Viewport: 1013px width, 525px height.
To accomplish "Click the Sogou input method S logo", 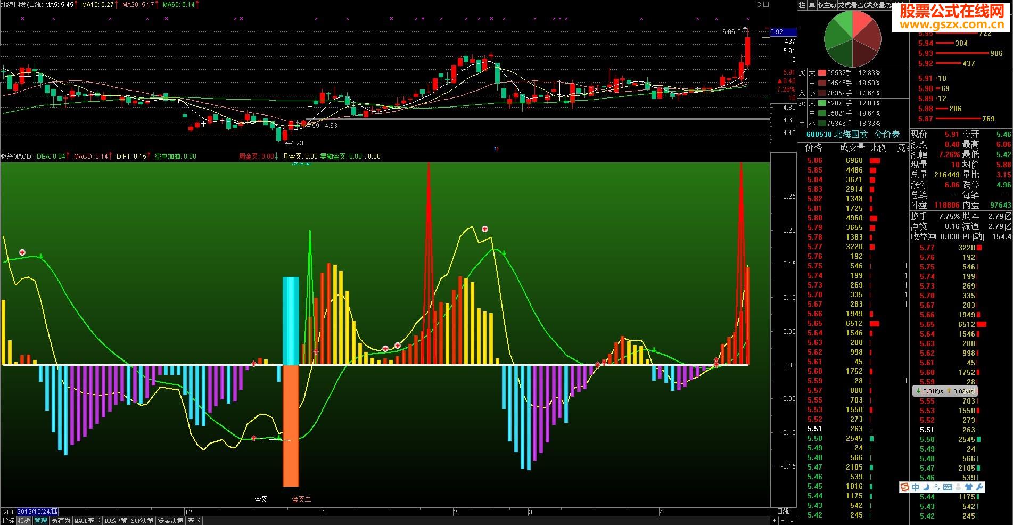I will pos(905,487).
